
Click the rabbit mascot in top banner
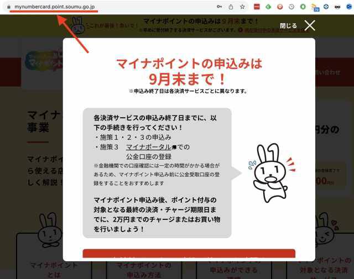coord(77,26)
